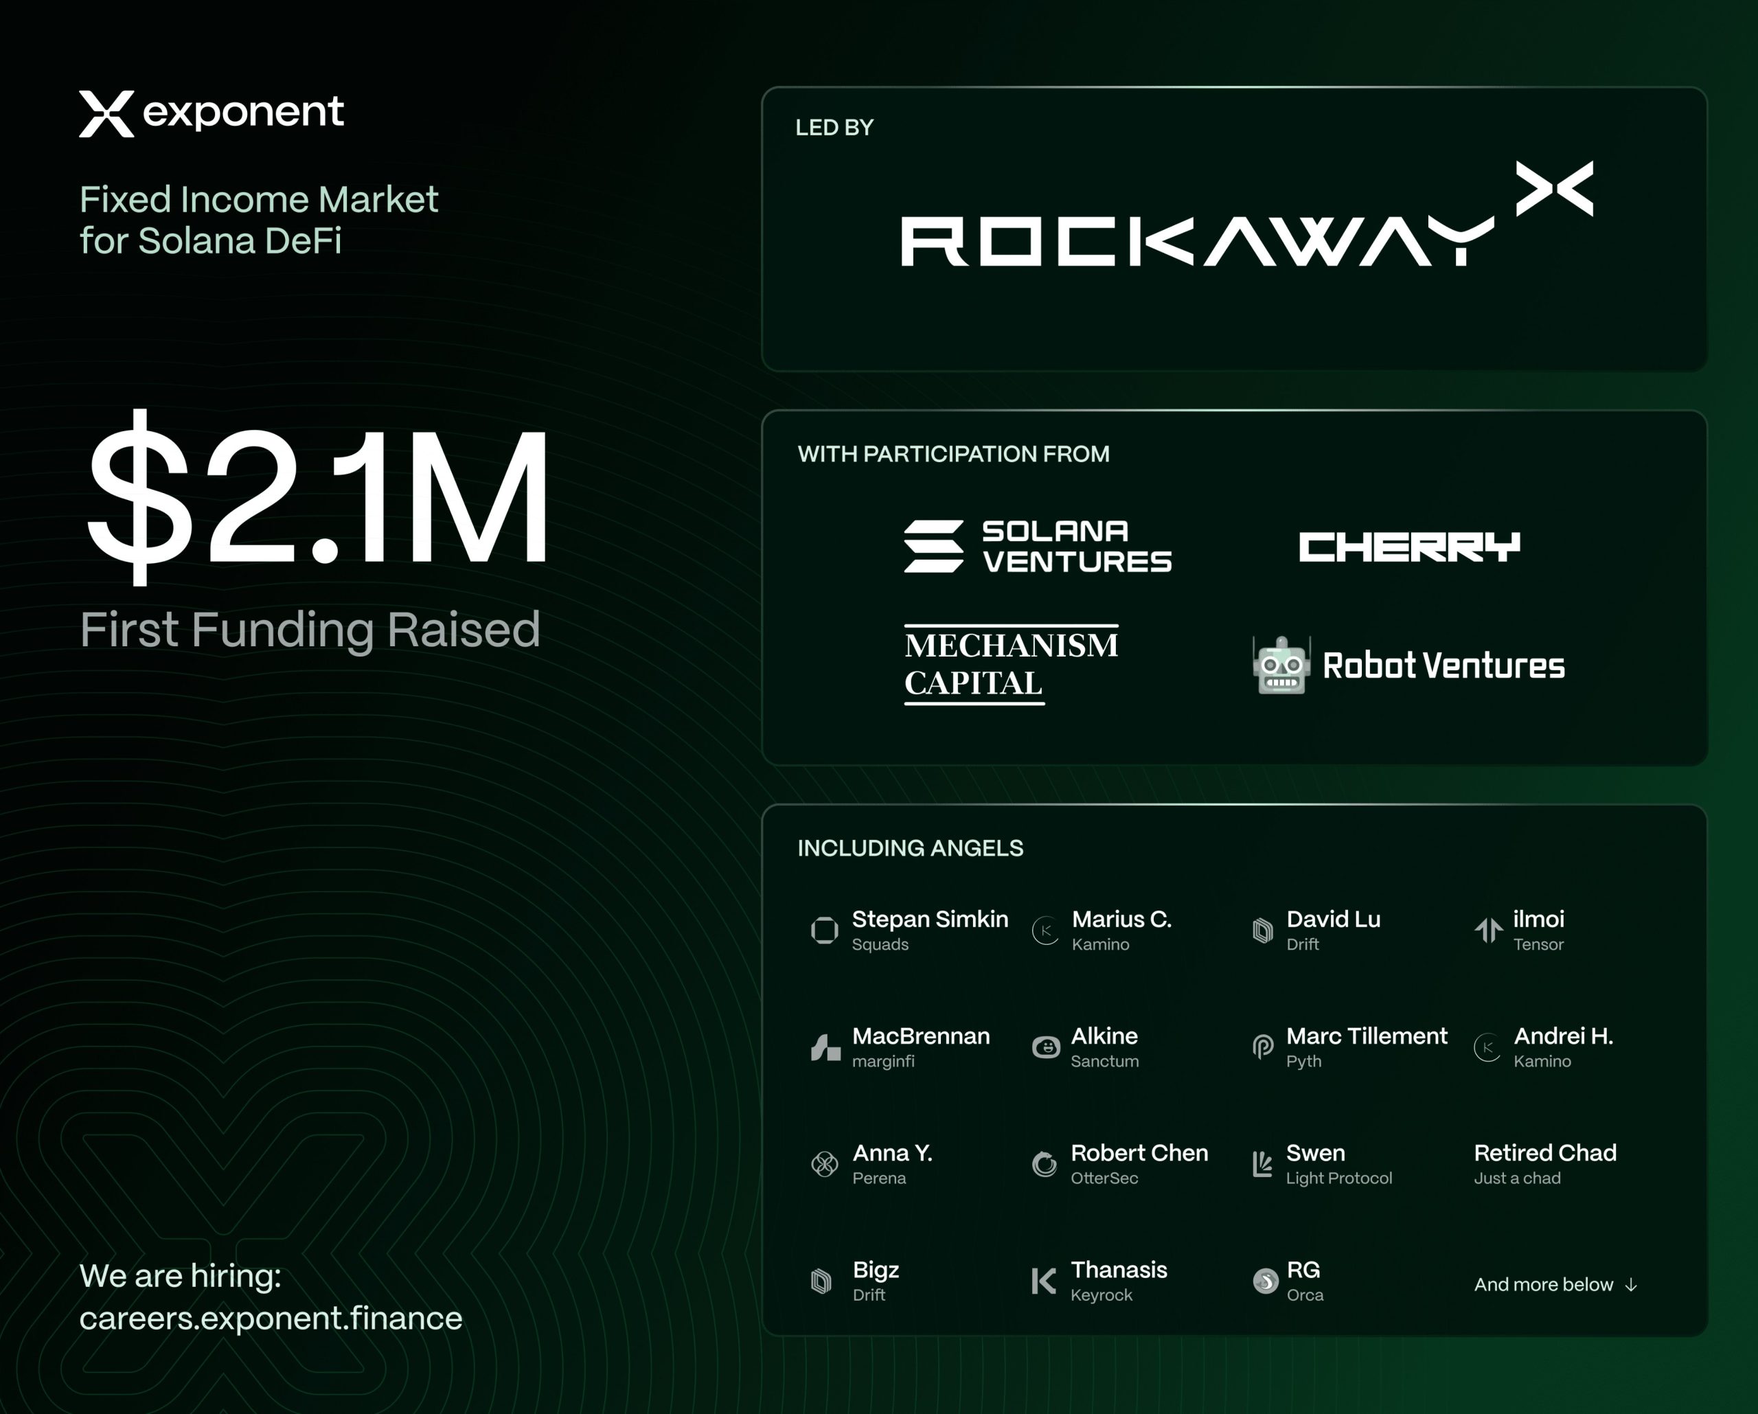Click the Orca icon next to RG
1758x1414 pixels.
[x=1265, y=1281]
